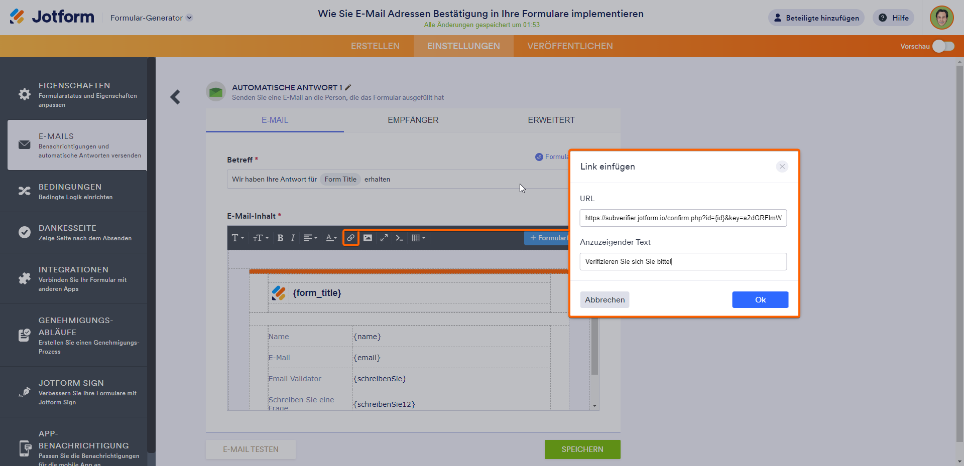
Task: Click Beteiligte hinzufügen button
Action: (x=816, y=18)
